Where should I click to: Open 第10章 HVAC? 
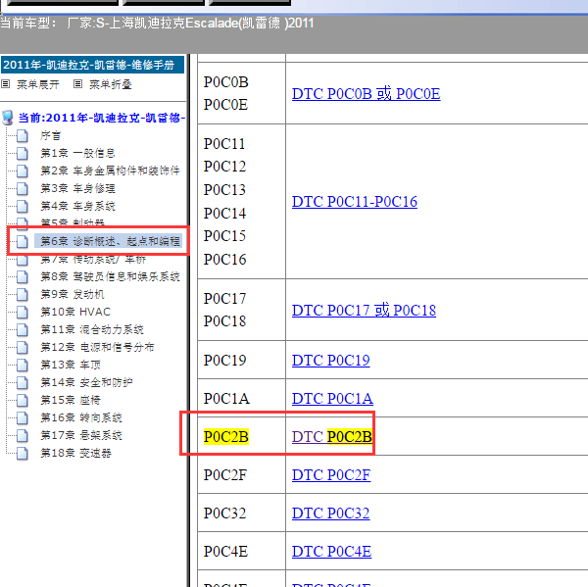(75, 312)
